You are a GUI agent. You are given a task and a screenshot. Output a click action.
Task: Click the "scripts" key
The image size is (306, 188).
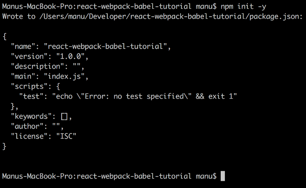31,86
